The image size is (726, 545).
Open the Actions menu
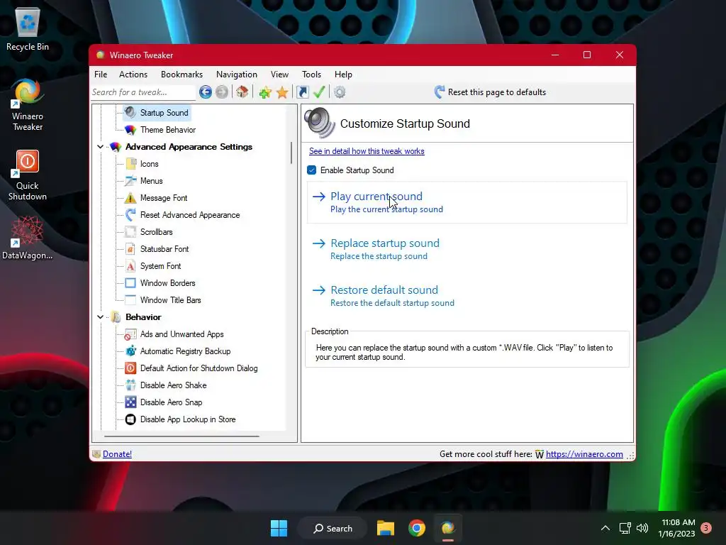(x=133, y=74)
